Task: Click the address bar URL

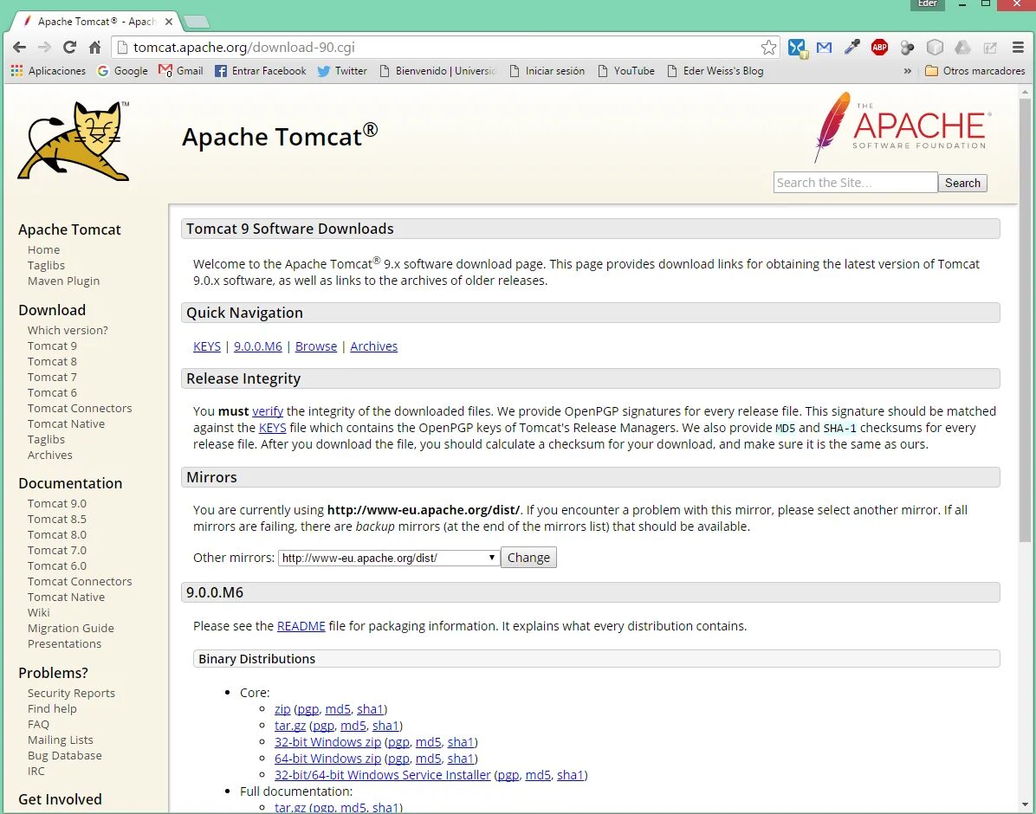Action: click(x=243, y=48)
